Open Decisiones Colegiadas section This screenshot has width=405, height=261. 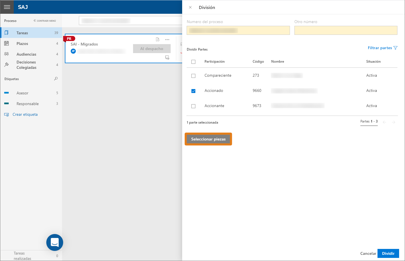(31, 65)
